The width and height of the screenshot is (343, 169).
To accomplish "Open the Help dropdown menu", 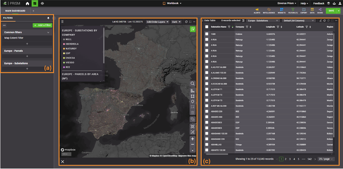I will coord(304,3).
